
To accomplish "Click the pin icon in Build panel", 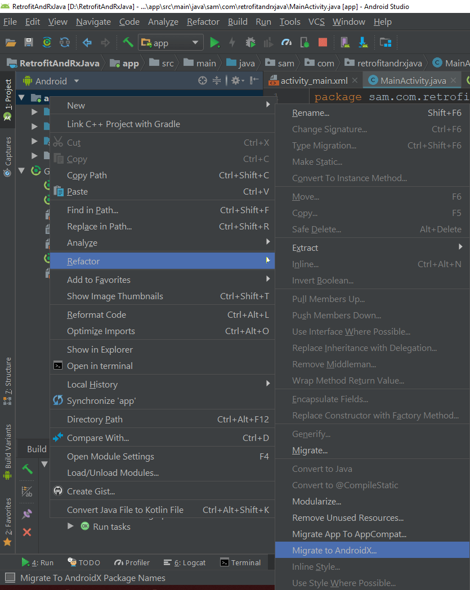I will [x=27, y=514].
